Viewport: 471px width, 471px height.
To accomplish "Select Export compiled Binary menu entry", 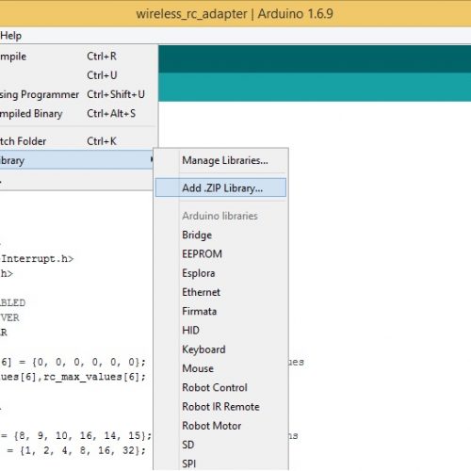I will [x=78, y=114].
